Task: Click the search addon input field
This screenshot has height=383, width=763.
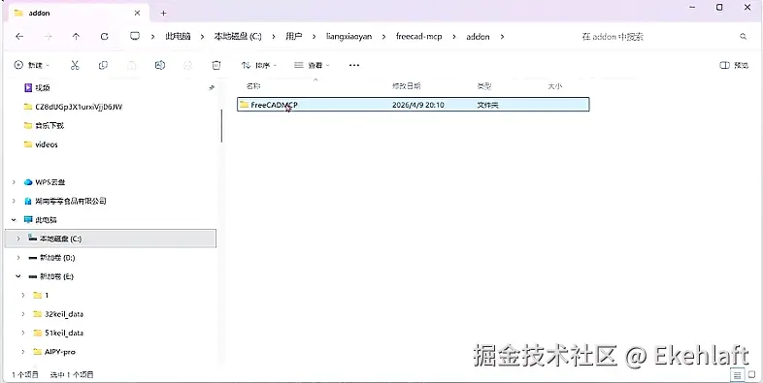Action: pyautogui.click(x=663, y=37)
